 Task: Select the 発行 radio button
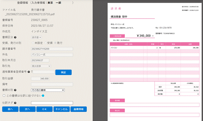point(55,43)
